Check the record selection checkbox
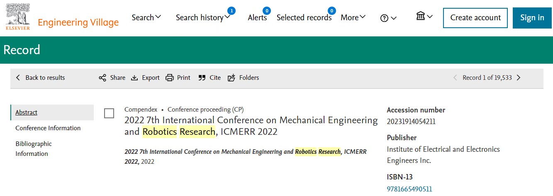This screenshot has width=553, height=196. 109,113
